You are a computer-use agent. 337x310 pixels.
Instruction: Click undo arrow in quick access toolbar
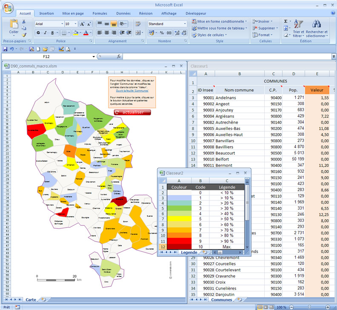tap(12, 49)
